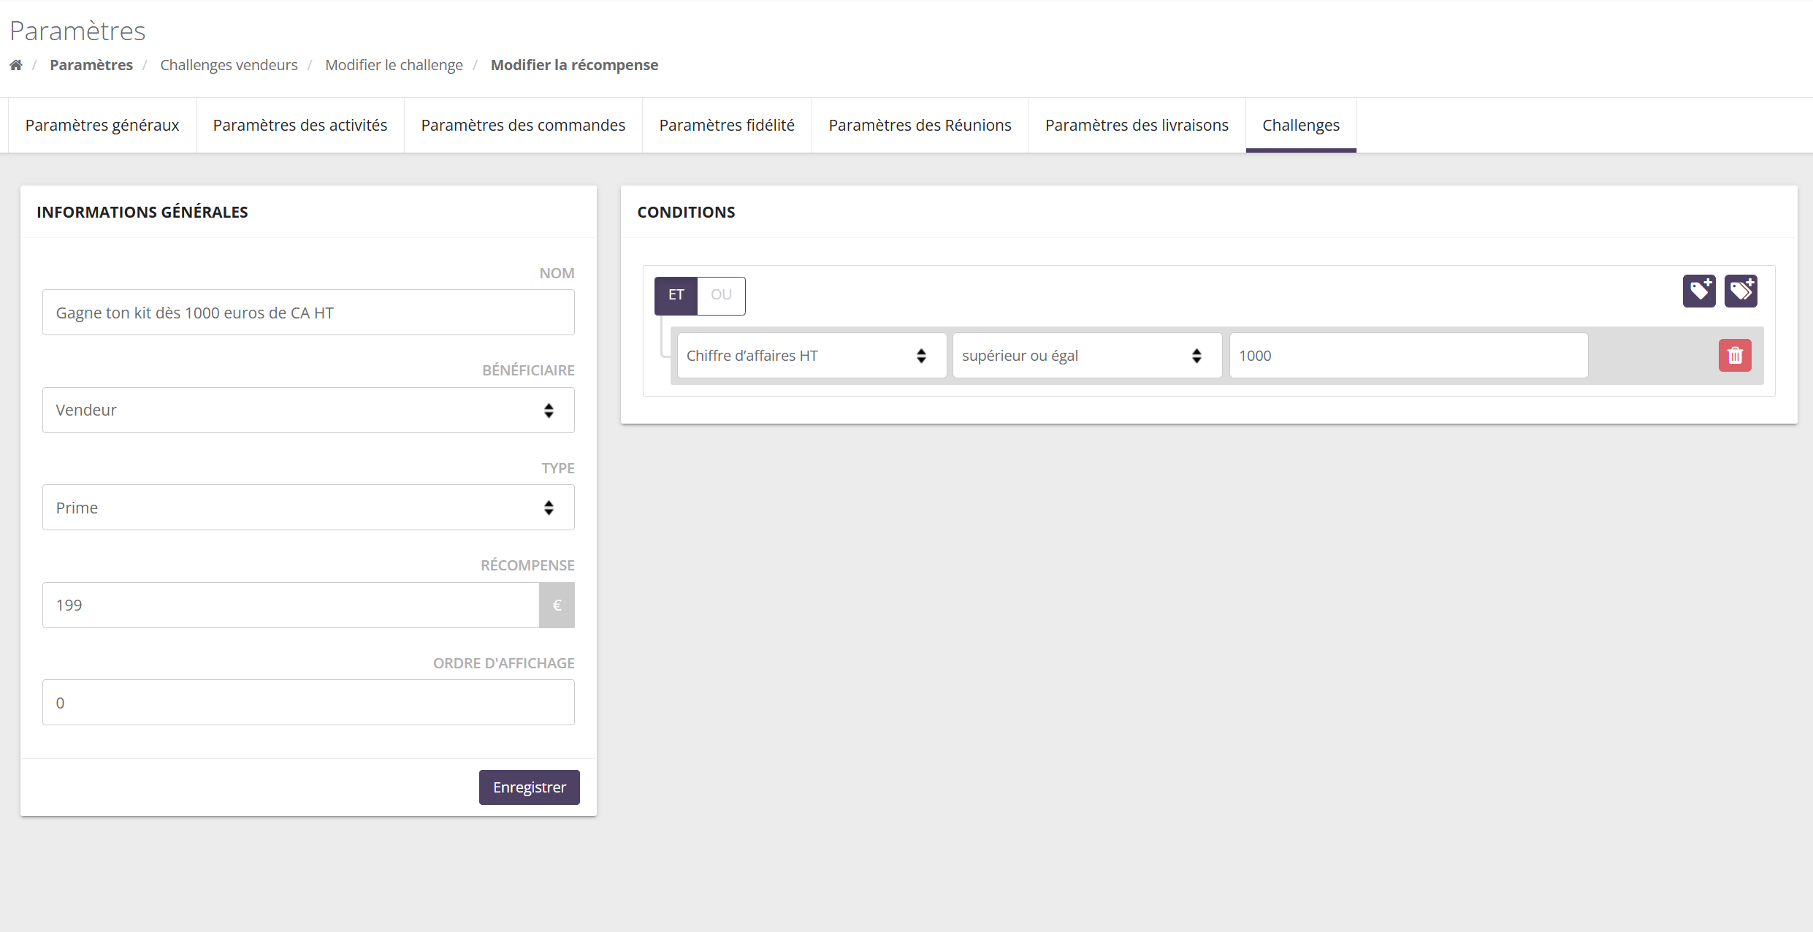
Task: Open Paramètres fidélité tab
Action: 727,125
